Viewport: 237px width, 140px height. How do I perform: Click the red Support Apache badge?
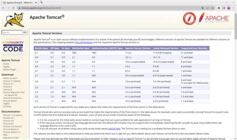[189, 18]
